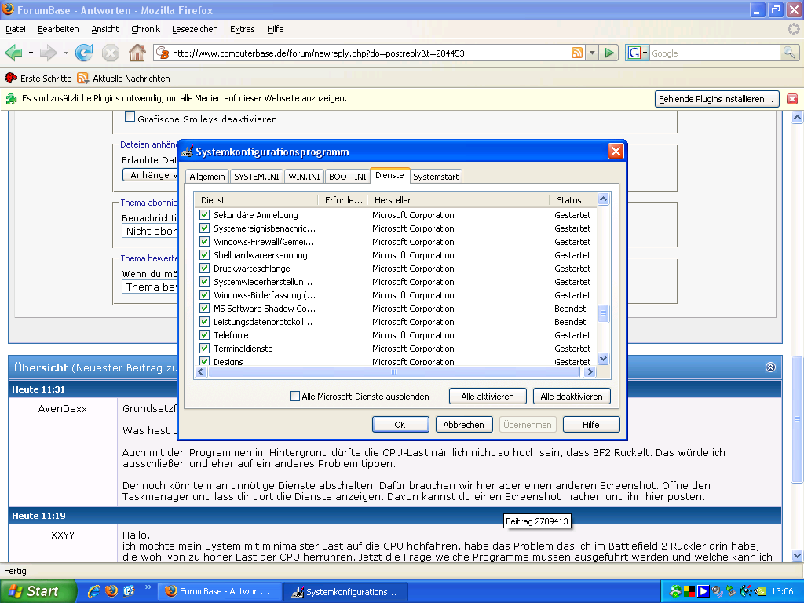Image resolution: width=804 pixels, height=603 pixels.
Task: Check Alle Microsoft-Dienste ausblenden
Action: tap(295, 397)
